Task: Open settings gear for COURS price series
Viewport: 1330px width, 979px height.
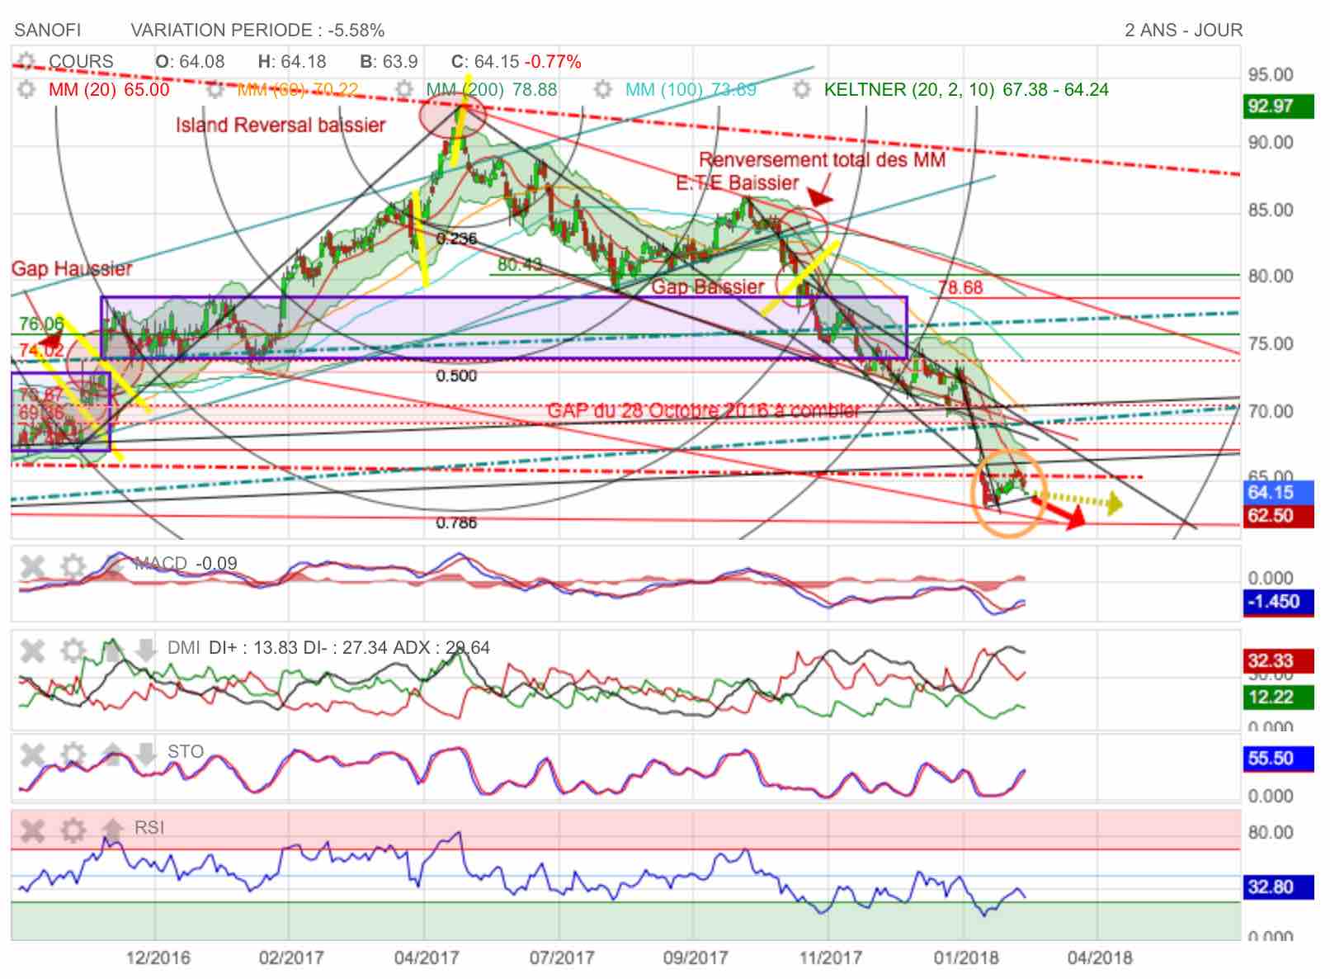Action: point(26,61)
